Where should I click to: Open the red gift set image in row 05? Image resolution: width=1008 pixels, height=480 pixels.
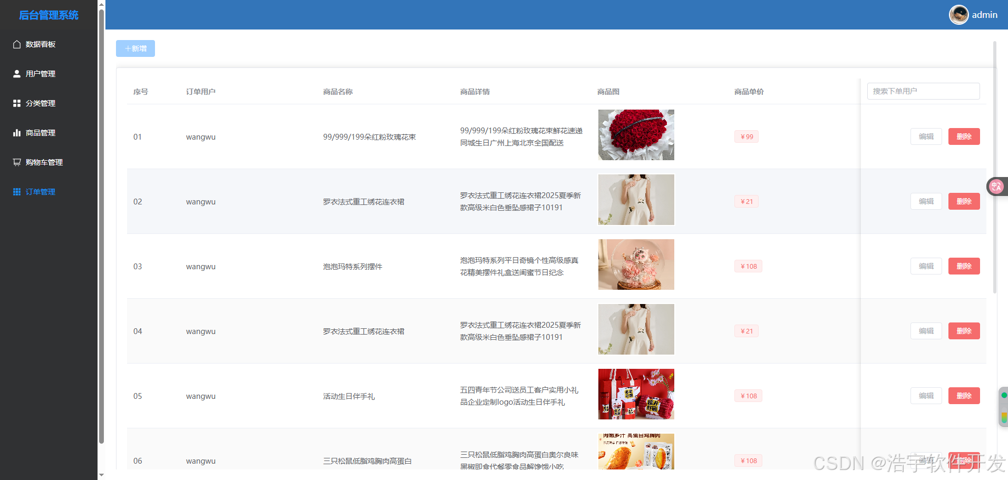(636, 394)
